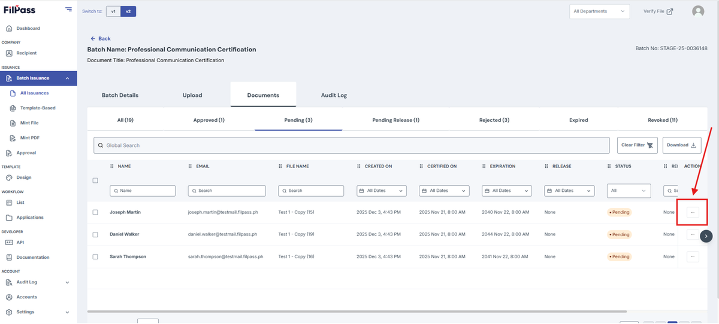This screenshot has height=324, width=719.
Task: Expand the Status filter dropdown
Action: [629, 191]
